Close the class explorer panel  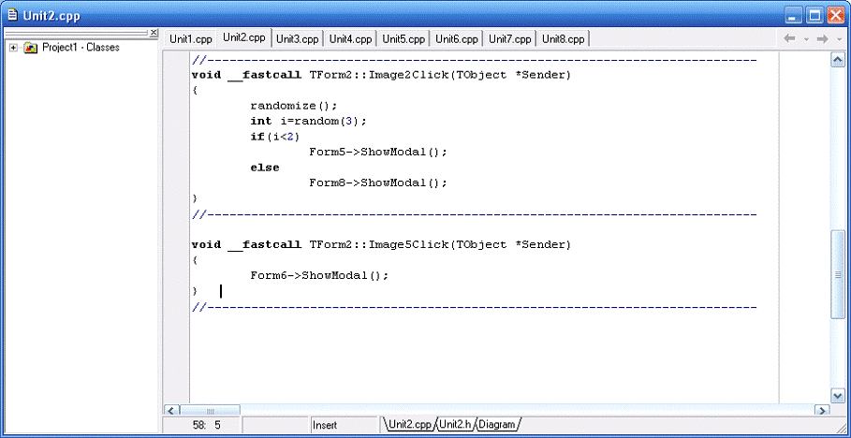(154, 33)
